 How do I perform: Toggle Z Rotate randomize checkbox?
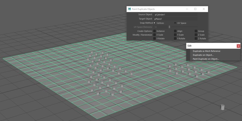point(196,39)
